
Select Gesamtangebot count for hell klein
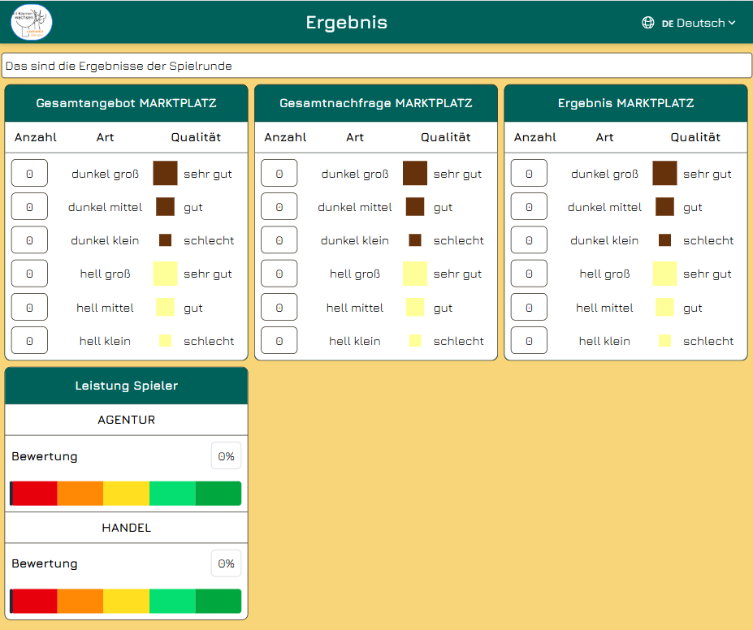point(29,341)
